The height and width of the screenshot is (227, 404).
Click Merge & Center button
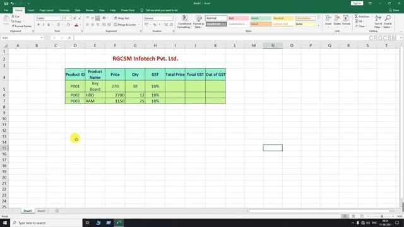pos(125,25)
